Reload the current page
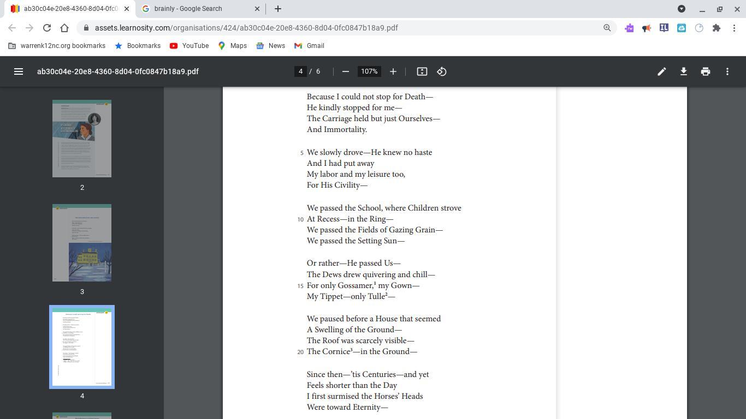 pos(47,28)
